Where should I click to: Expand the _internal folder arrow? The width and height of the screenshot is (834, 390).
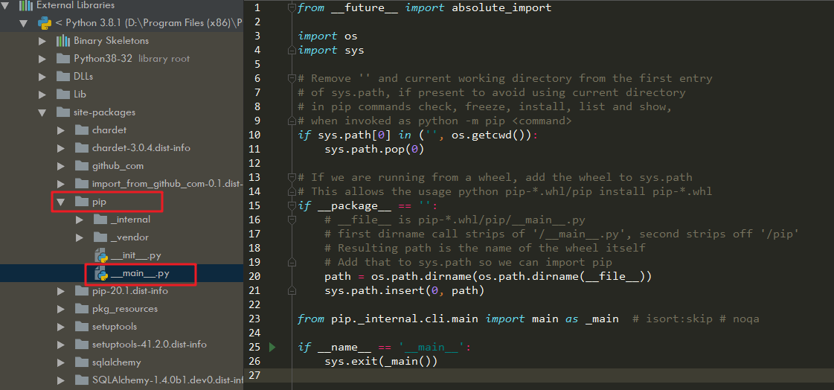79,220
